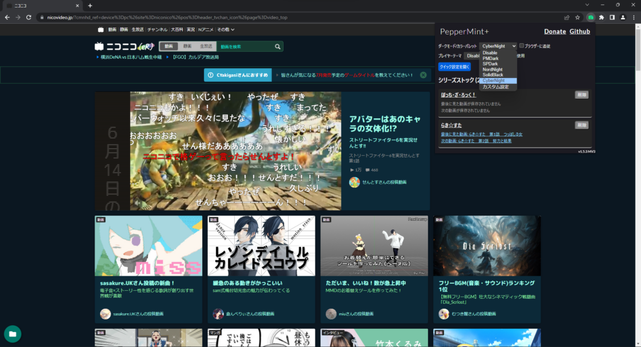Reload the page
The width and height of the screenshot is (641, 347).
[29, 18]
